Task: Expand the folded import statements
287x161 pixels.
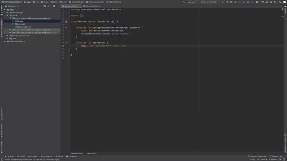Action: [82, 16]
